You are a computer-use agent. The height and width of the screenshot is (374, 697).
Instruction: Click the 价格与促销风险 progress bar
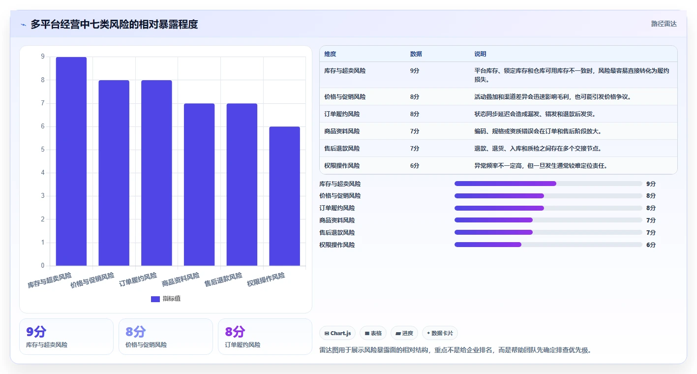tap(548, 195)
